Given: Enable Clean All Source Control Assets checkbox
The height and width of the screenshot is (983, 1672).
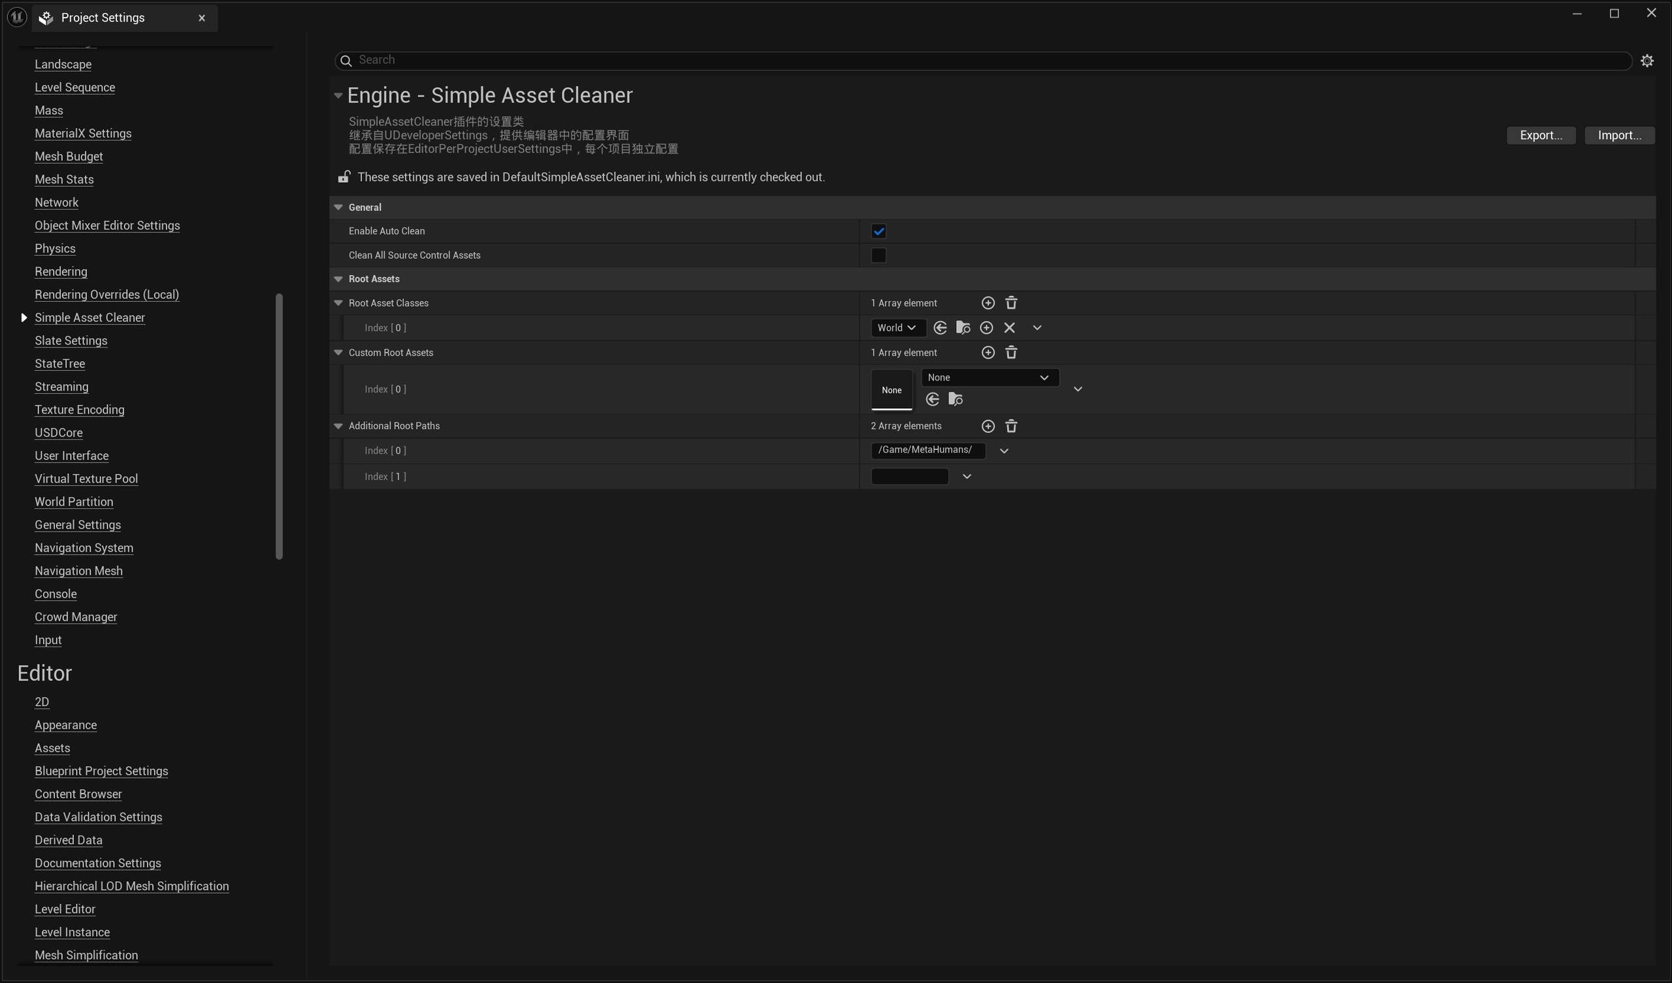Looking at the screenshot, I should coord(878,255).
